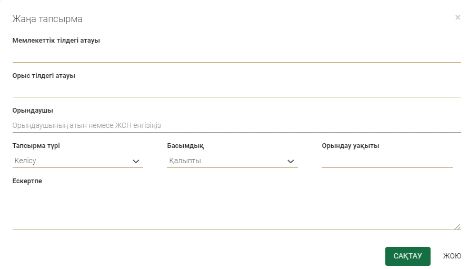
Task: Click the Орындаушы field label
Action: pyautogui.click(x=33, y=111)
